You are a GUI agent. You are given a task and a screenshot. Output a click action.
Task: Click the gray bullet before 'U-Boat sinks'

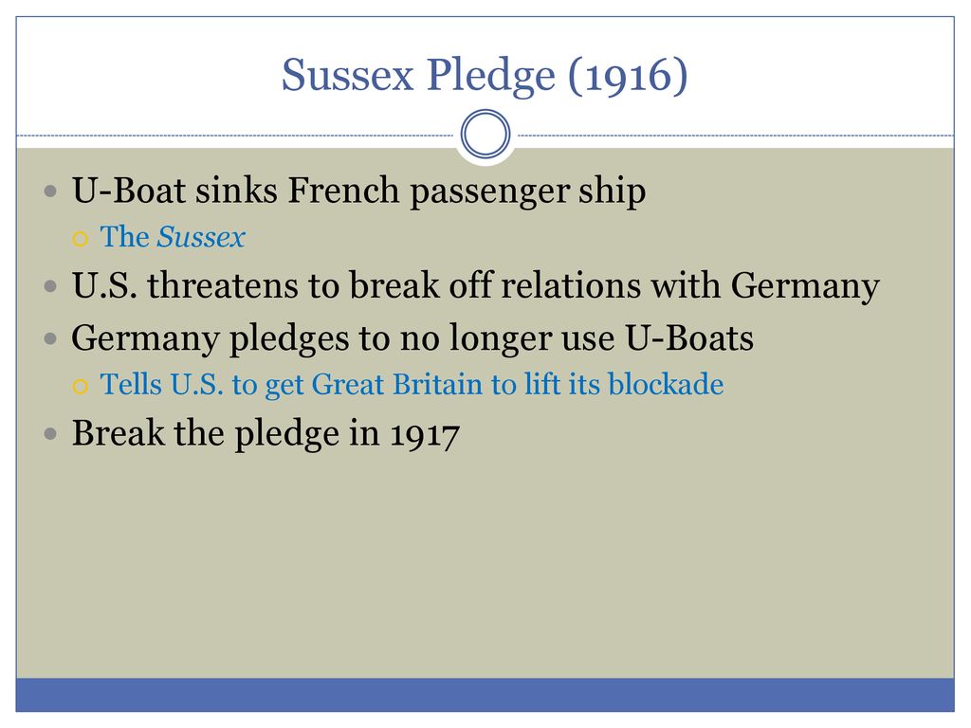pos(51,191)
